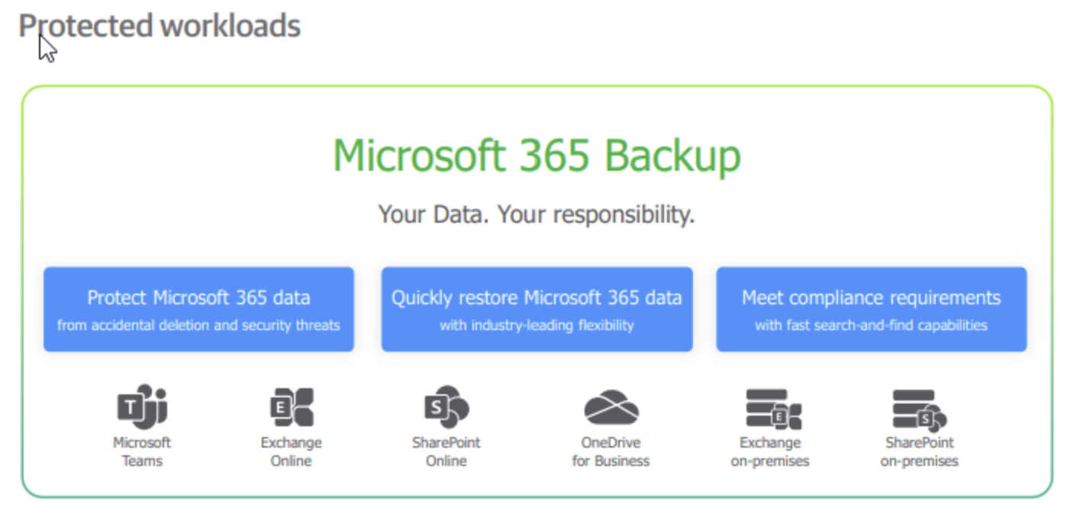1067x514 pixels.
Task: Click the 'Exchange on-premises' text label
Action: click(770, 451)
